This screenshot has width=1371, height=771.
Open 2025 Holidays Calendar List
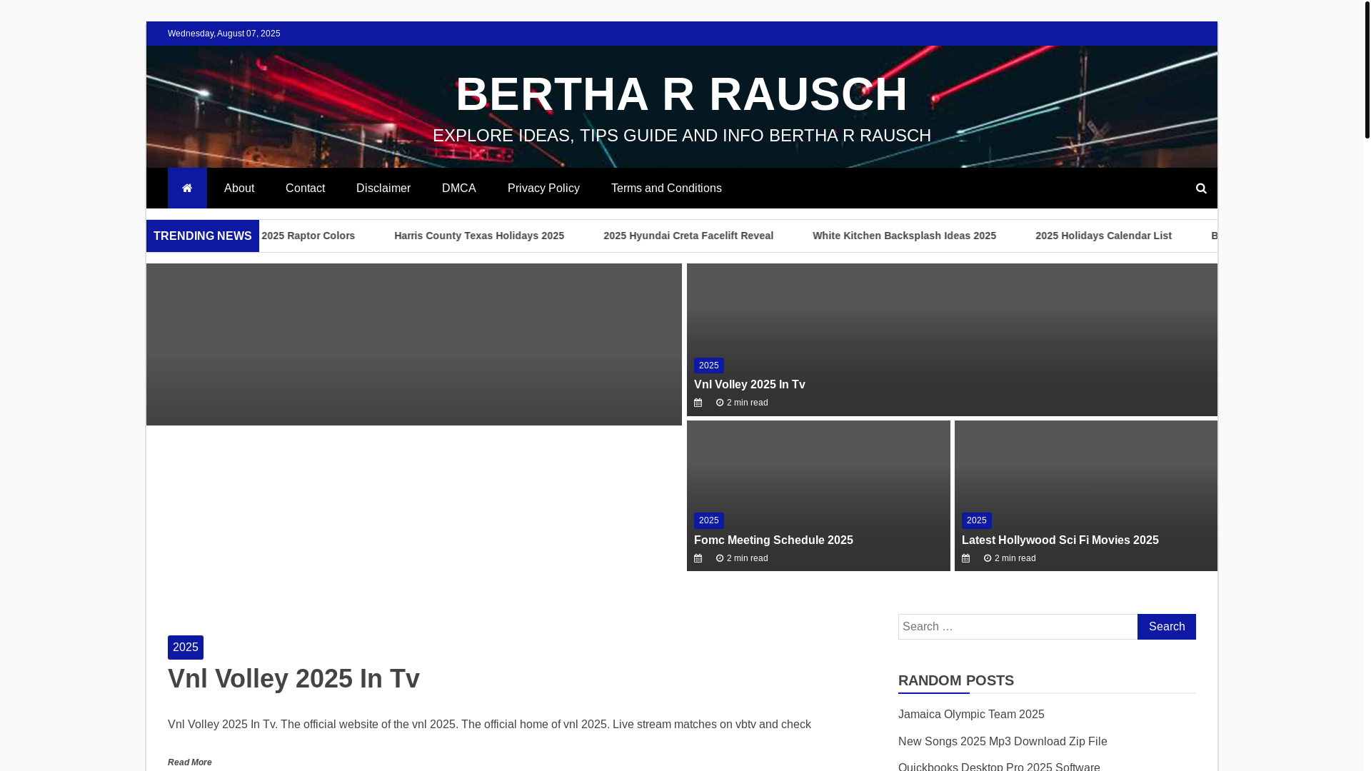(x=1103, y=236)
